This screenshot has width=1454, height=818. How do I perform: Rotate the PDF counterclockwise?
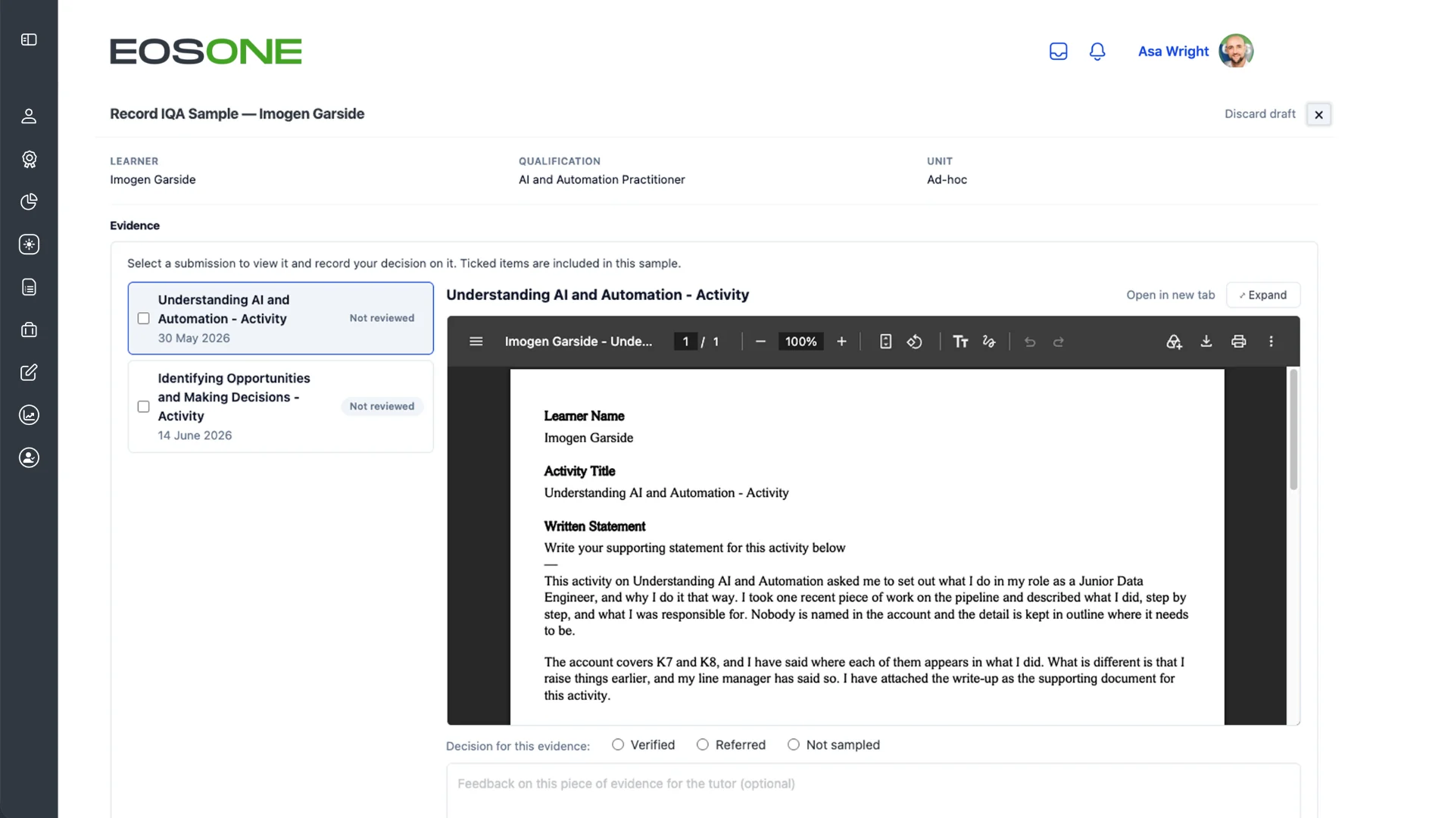coord(915,342)
